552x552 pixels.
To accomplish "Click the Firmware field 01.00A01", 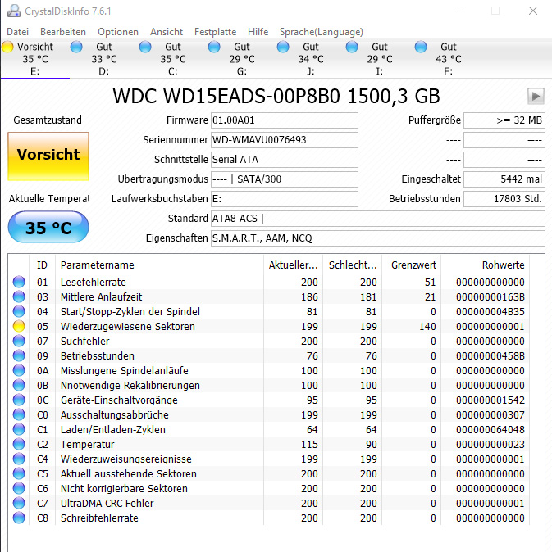I will click(x=285, y=120).
